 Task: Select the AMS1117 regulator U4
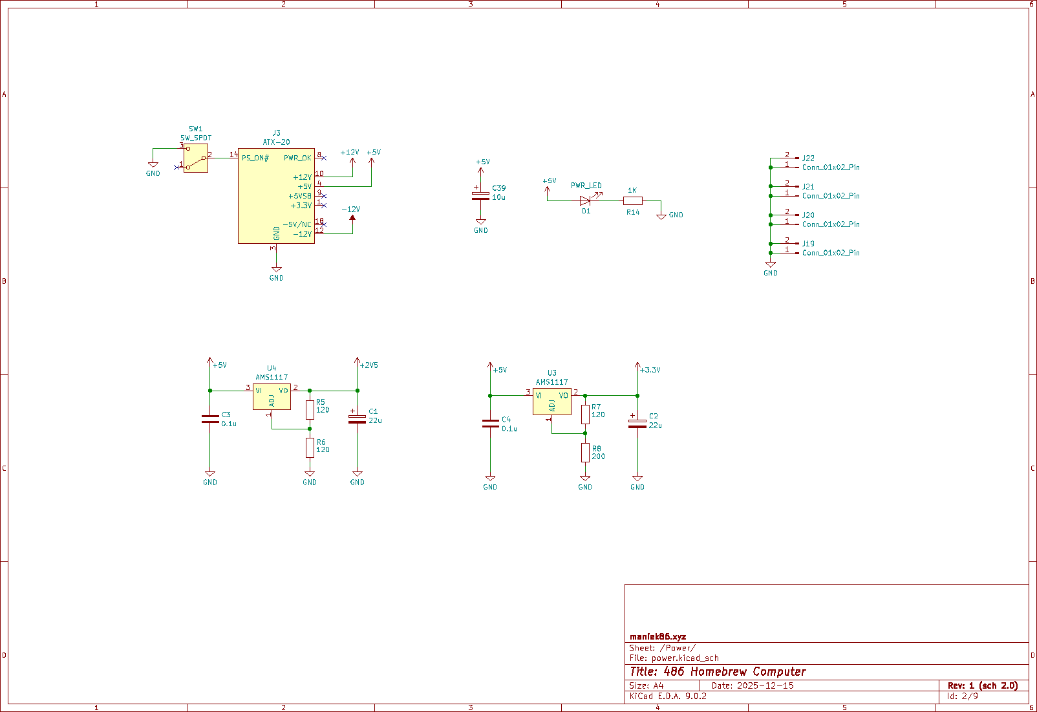[272, 396]
